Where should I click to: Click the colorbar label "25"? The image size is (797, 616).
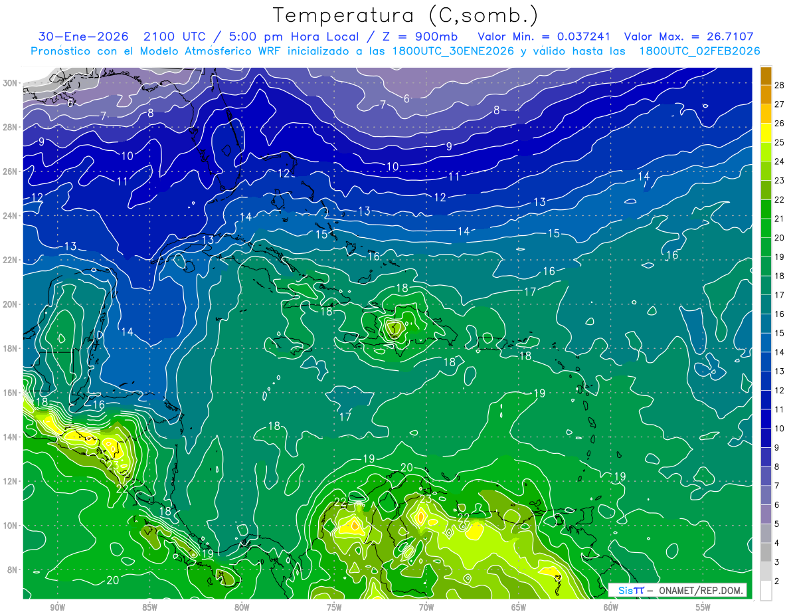779,142
